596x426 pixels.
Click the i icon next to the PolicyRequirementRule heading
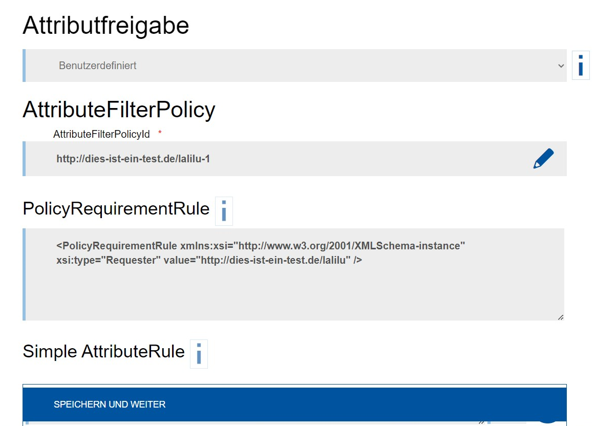click(224, 211)
